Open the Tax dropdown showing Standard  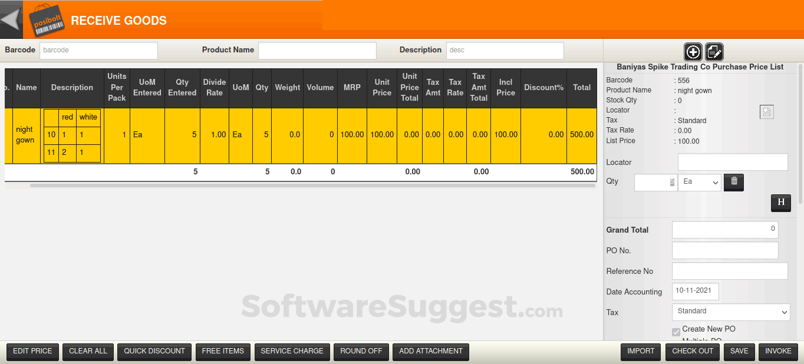point(730,312)
